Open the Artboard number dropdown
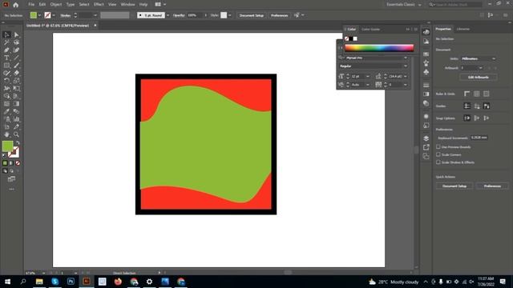 point(472,68)
